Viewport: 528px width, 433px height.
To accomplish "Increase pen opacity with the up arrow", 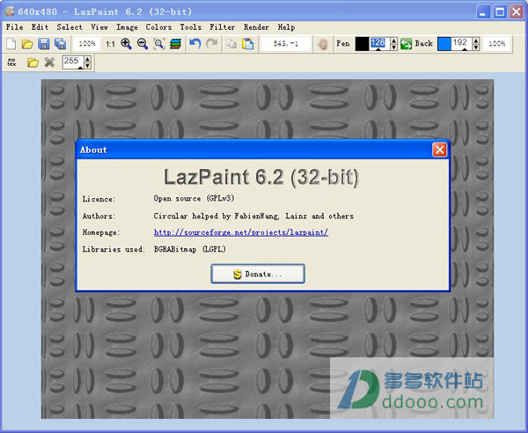I will coord(393,40).
